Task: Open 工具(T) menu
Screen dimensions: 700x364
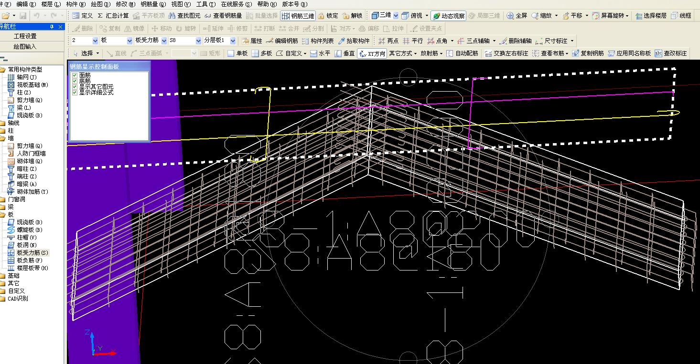Action: 206,4
